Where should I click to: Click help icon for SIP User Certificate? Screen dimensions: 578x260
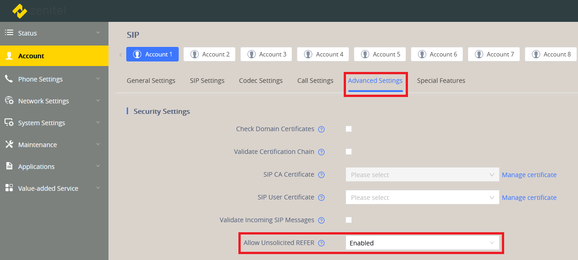point(321,198)
